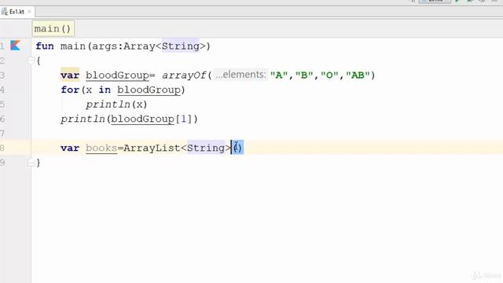503x283 pixels.
Task: Click the index '1' in bloodGroup[1]
Action: pyautogui.click(x=183, y=119)
